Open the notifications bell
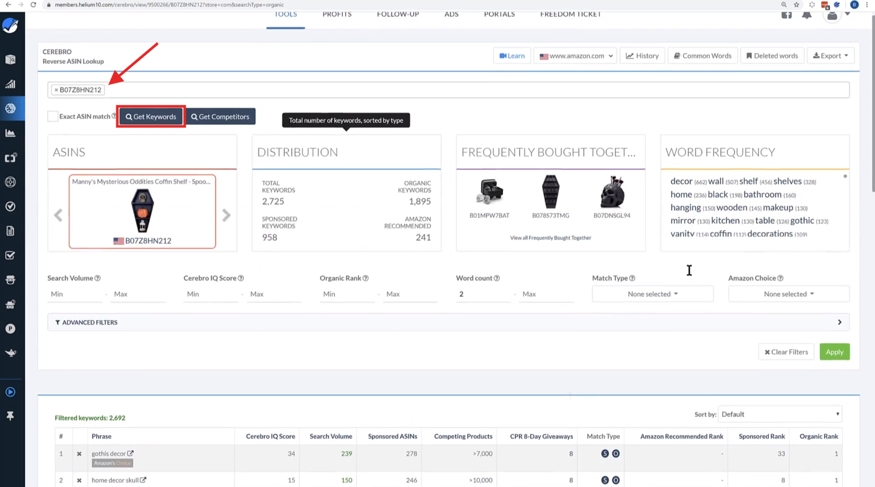Screen dimensions: 875x487 pos(807,15)
